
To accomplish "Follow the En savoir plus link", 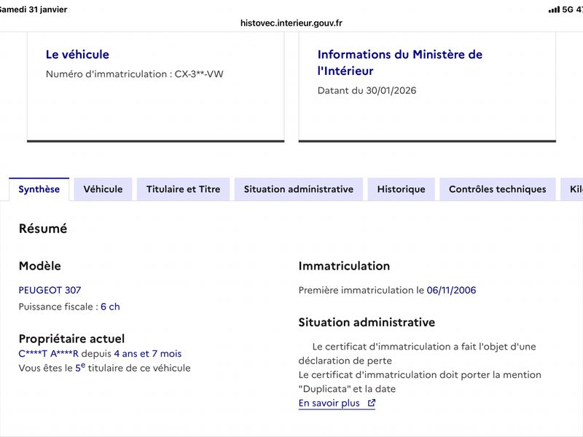I will (329, 403).
